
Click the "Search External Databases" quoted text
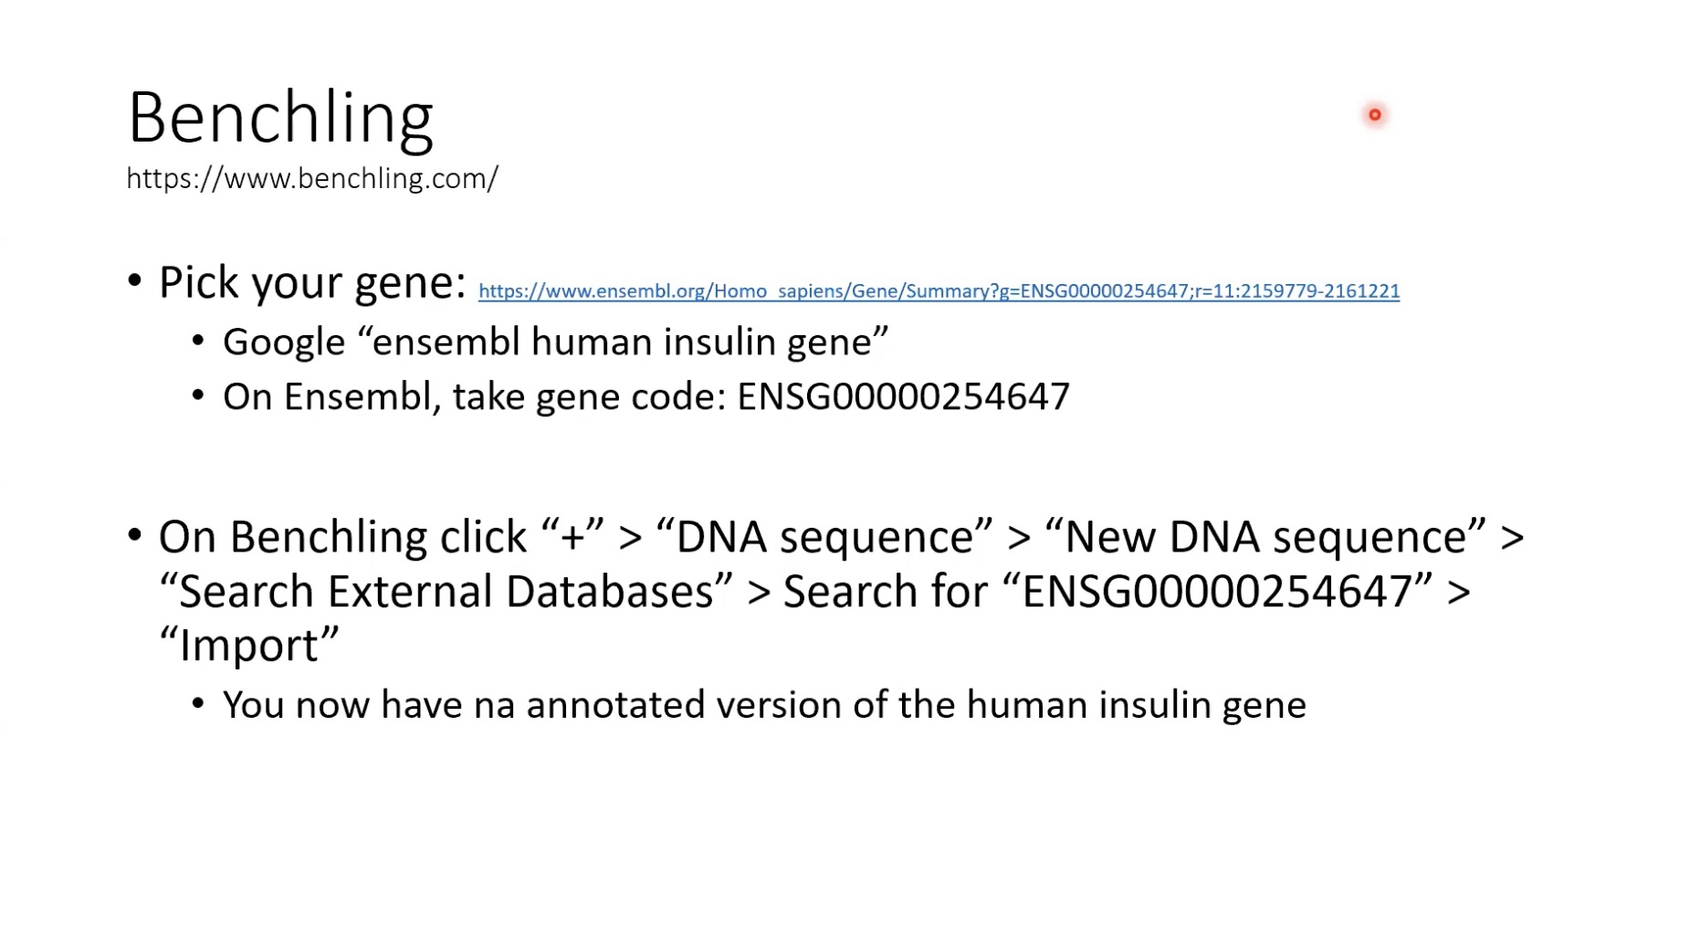[x=446, y=591]
